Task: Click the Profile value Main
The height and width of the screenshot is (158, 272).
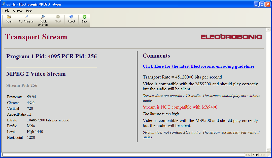Action: [31, 126]
